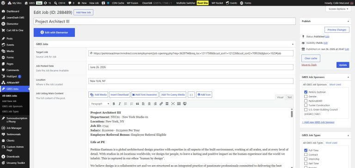
Task: Collapse the GBES Job Types metabox
Action: coord(348,135)
